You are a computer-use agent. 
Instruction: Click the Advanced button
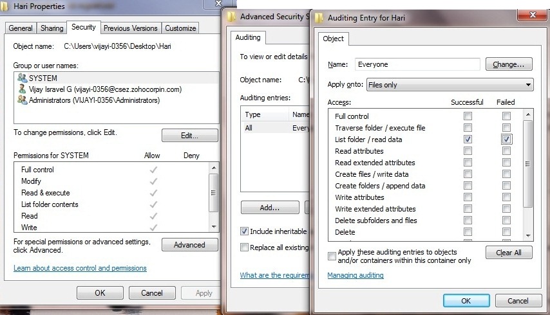pyautogui.click(x=190, y=245)
